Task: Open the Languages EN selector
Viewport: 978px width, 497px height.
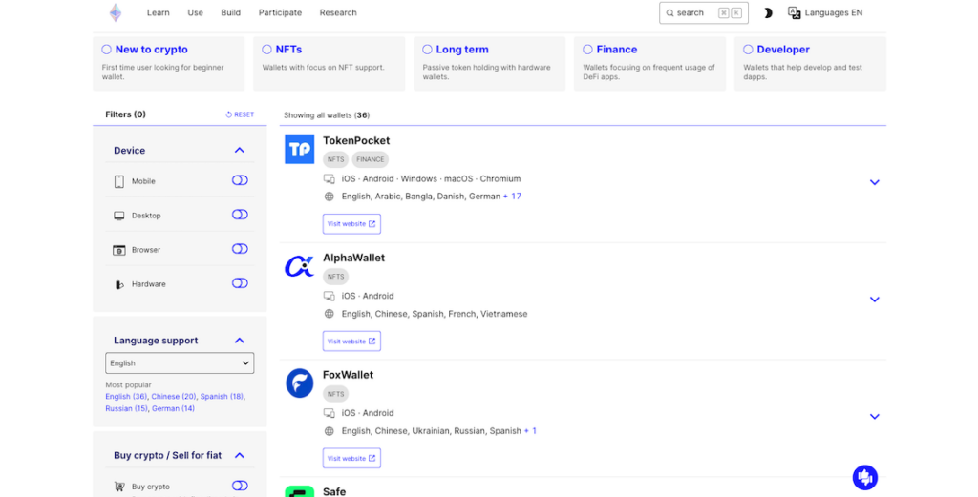Action: (x=826, y=12)
